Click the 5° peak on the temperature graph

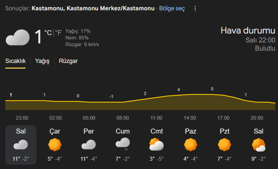(x=212, y=89)
